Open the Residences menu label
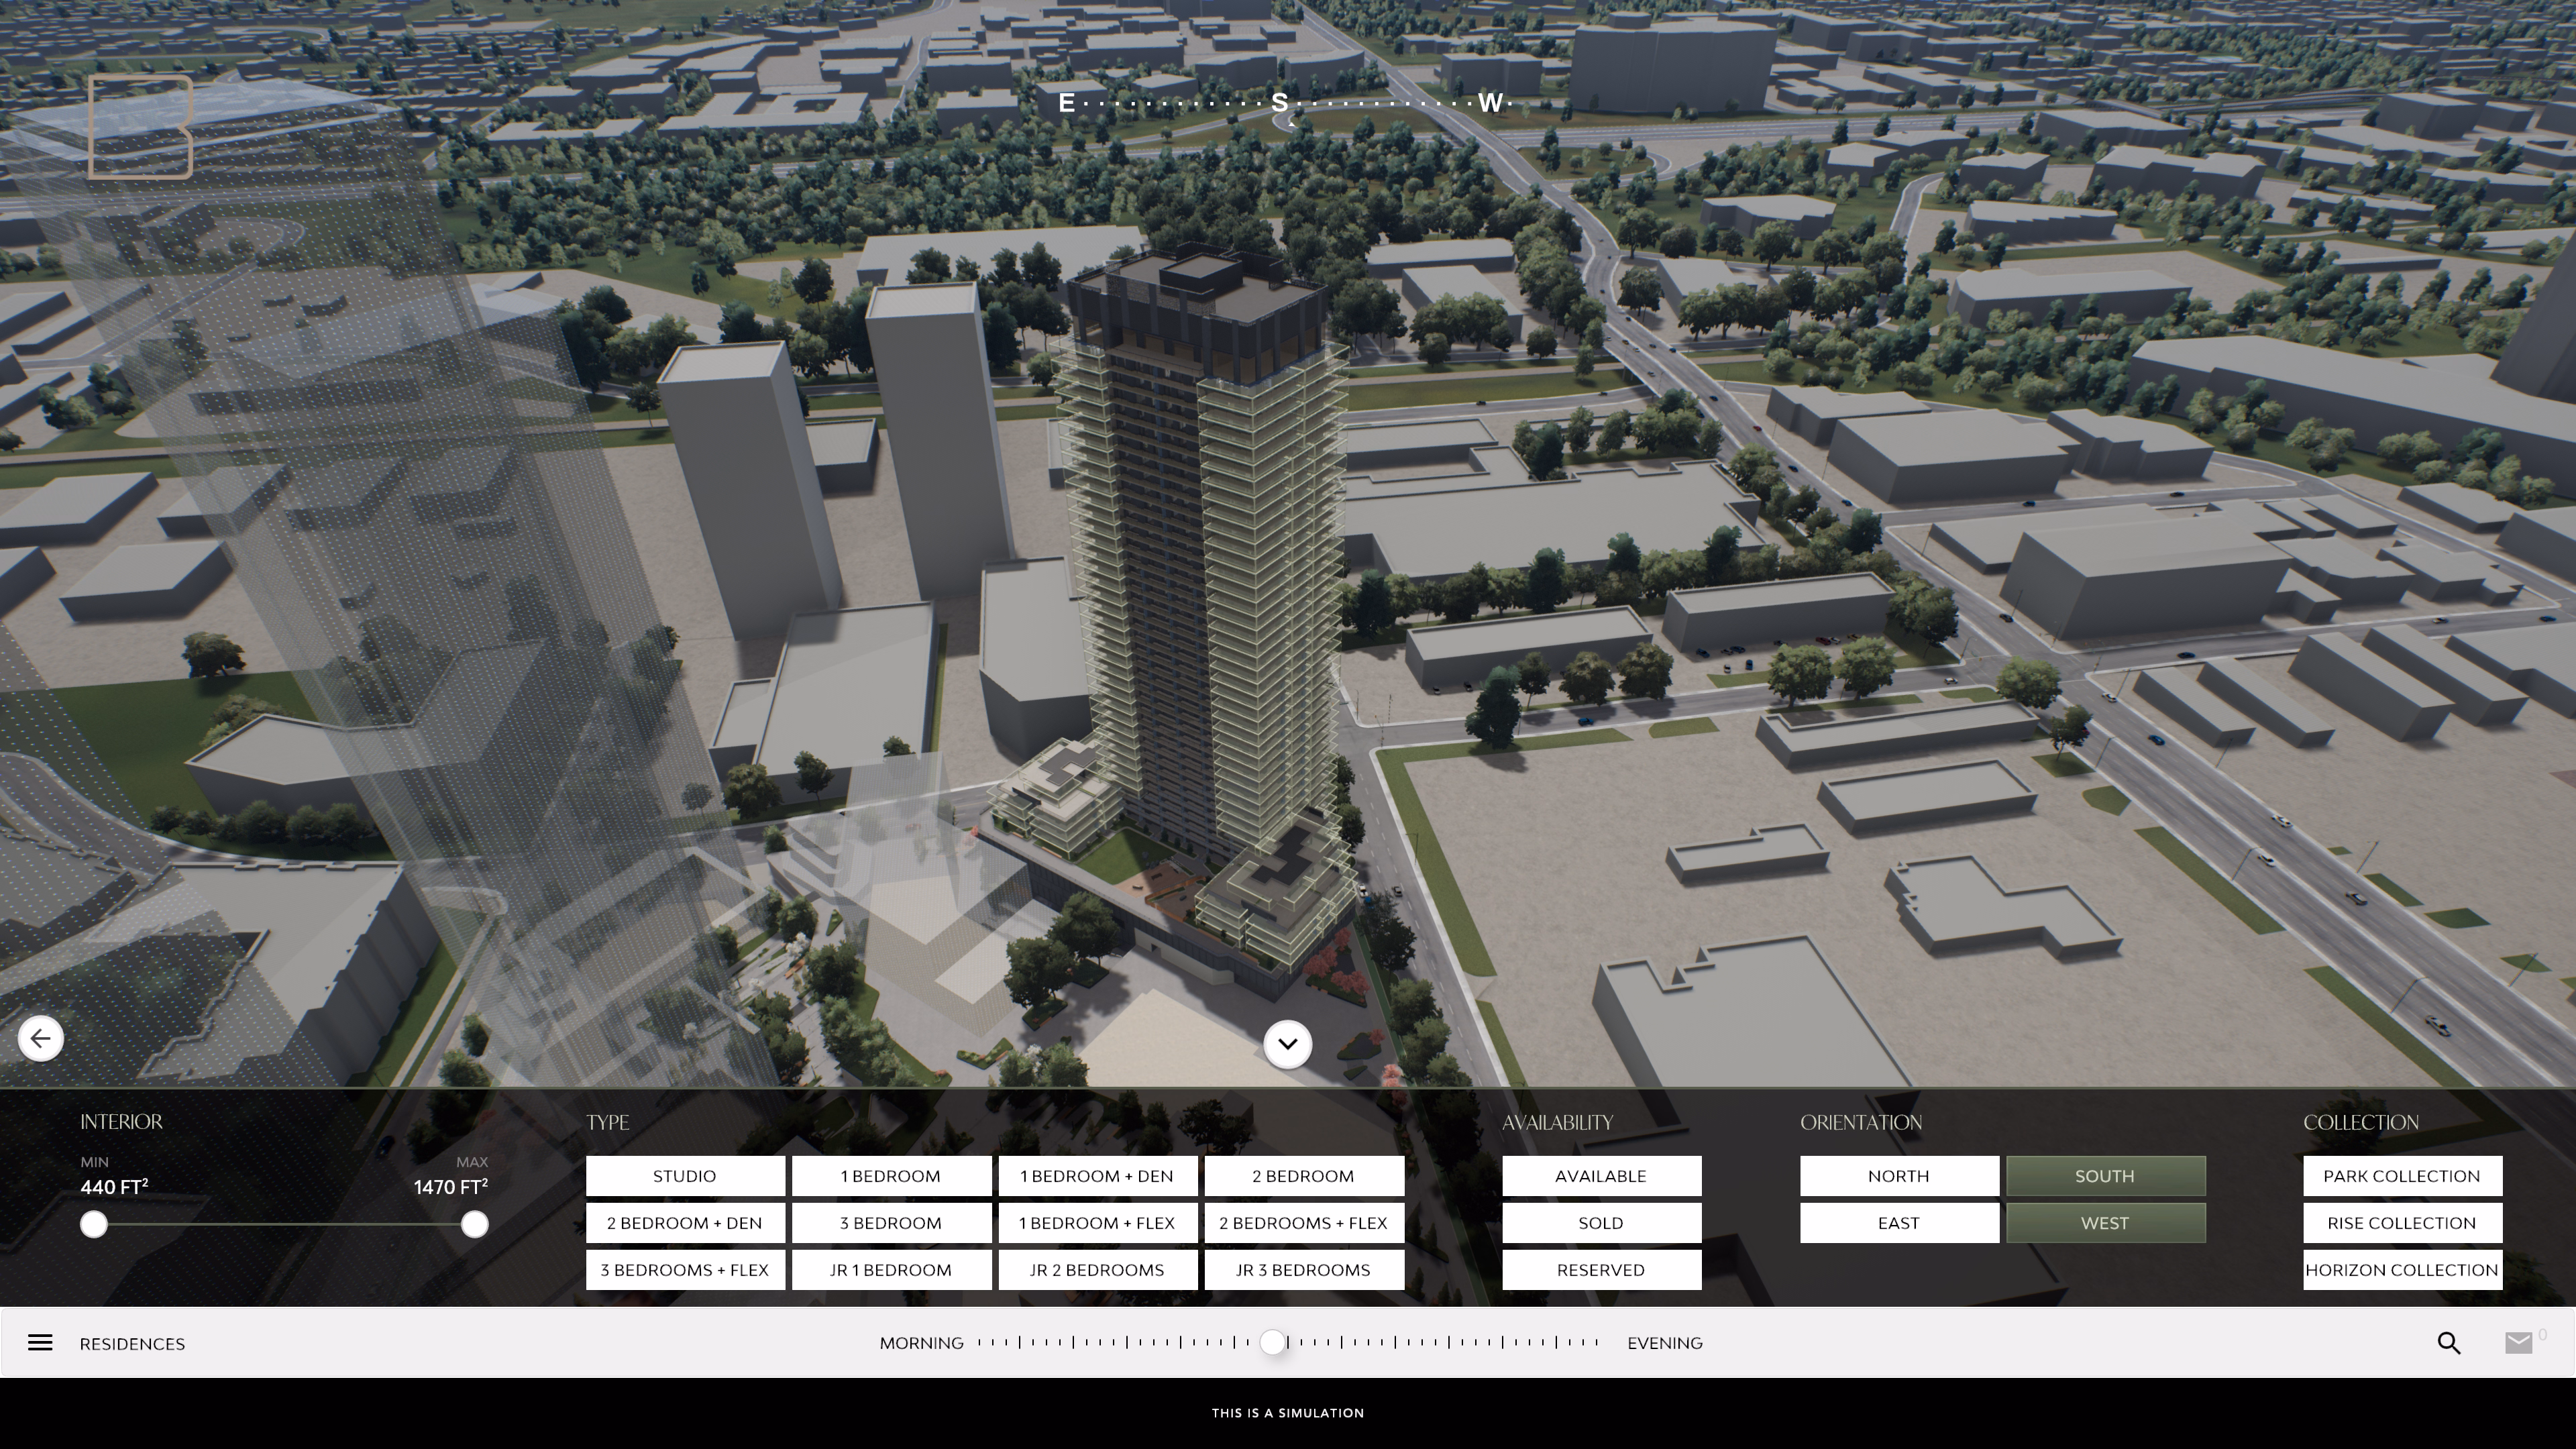 [132, 1343]
